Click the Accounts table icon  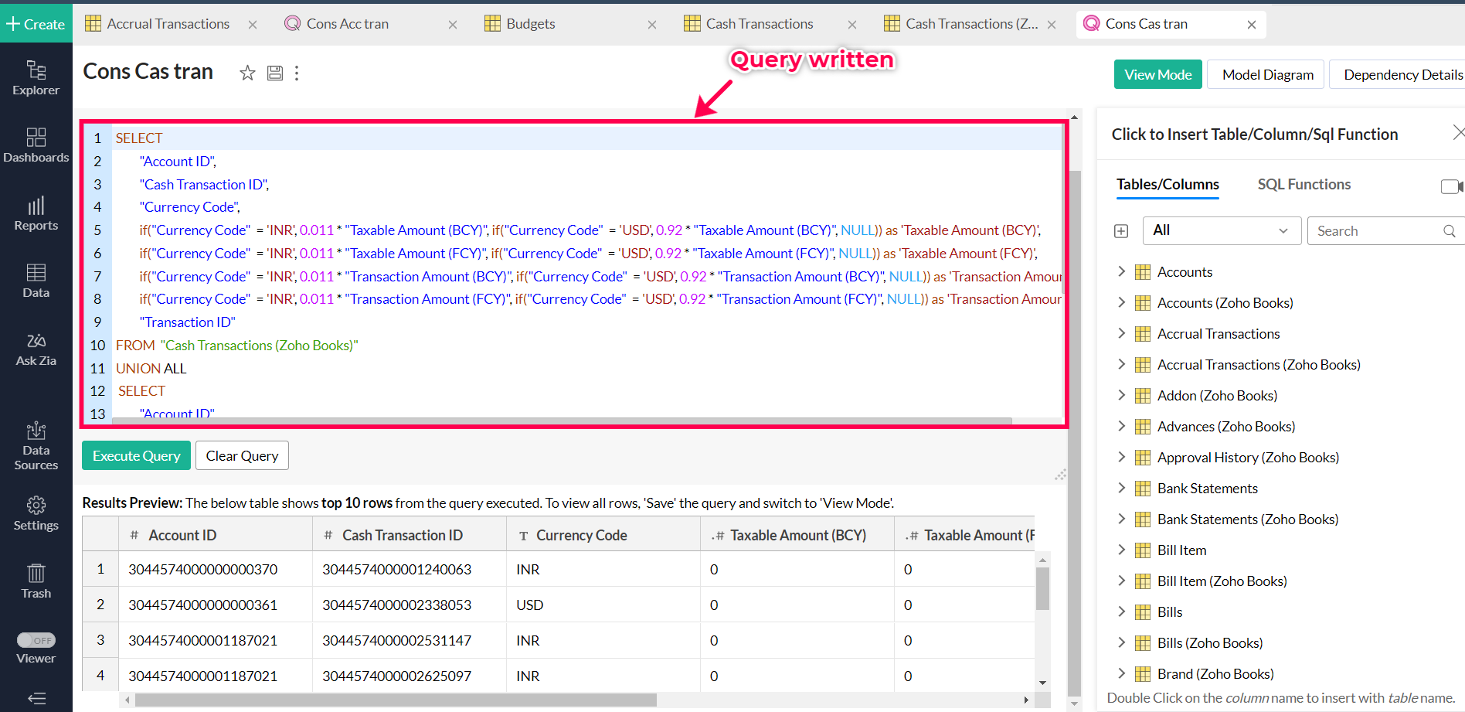coord(1143,272)
